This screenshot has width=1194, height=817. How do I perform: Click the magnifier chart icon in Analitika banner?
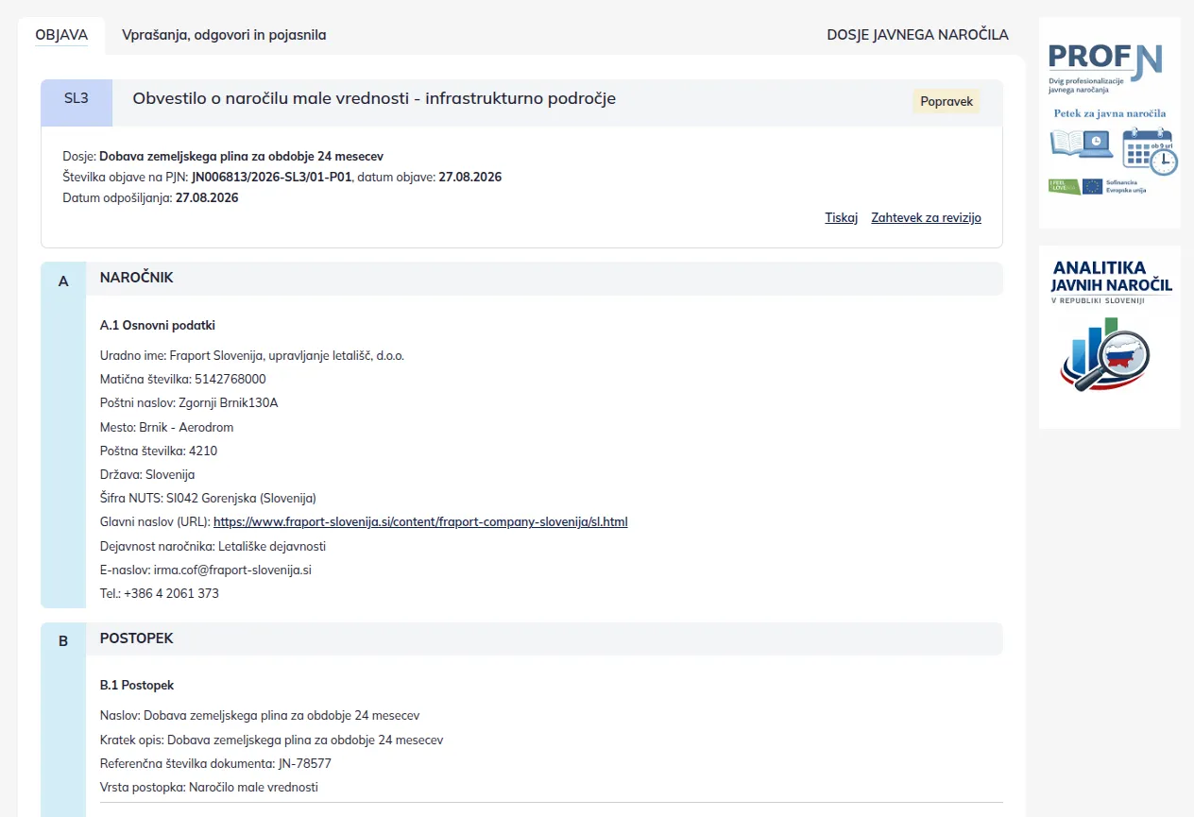[x=1103, y=354]
